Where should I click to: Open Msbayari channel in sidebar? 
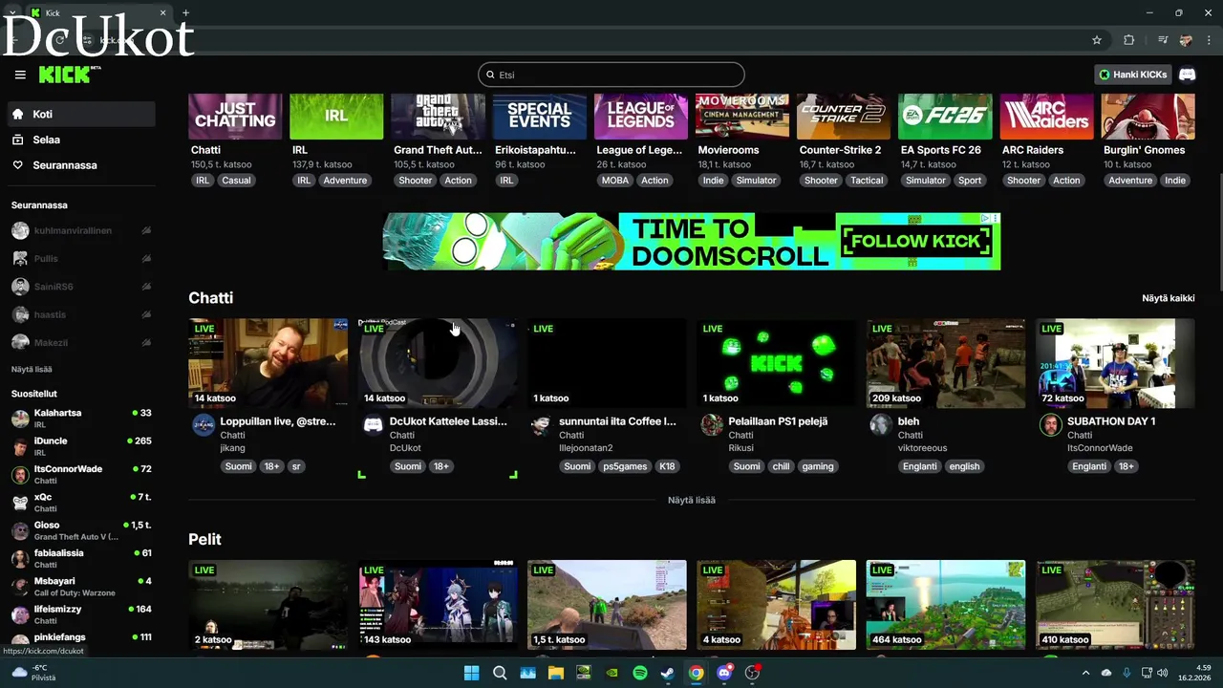(81, 586)
